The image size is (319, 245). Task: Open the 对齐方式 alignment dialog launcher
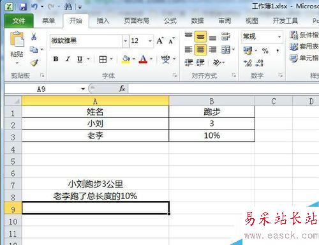[x=234, y=75]
